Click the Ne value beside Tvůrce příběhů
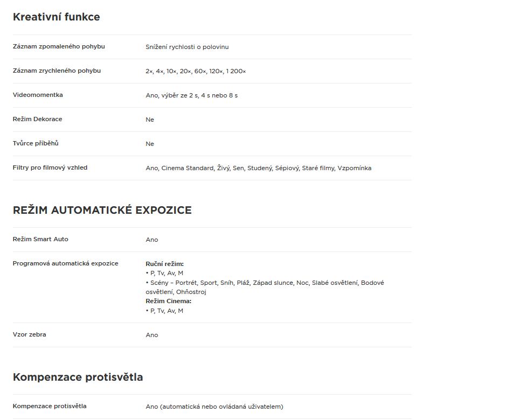512x420 pixels. pos(150,144)
